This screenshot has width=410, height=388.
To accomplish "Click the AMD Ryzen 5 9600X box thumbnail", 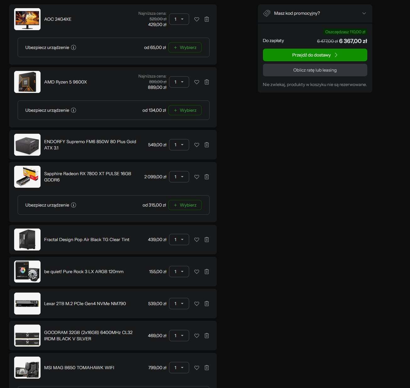I will click(x=27, y=82).
